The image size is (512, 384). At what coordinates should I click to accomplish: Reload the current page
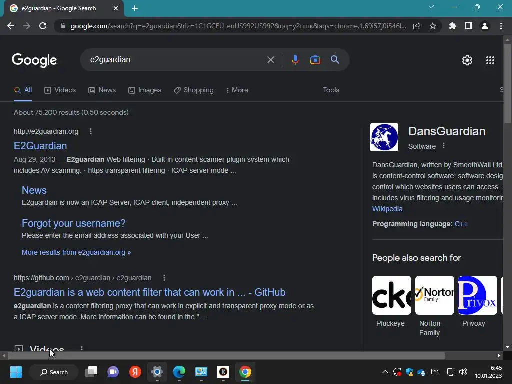click(x=43, y=26)
